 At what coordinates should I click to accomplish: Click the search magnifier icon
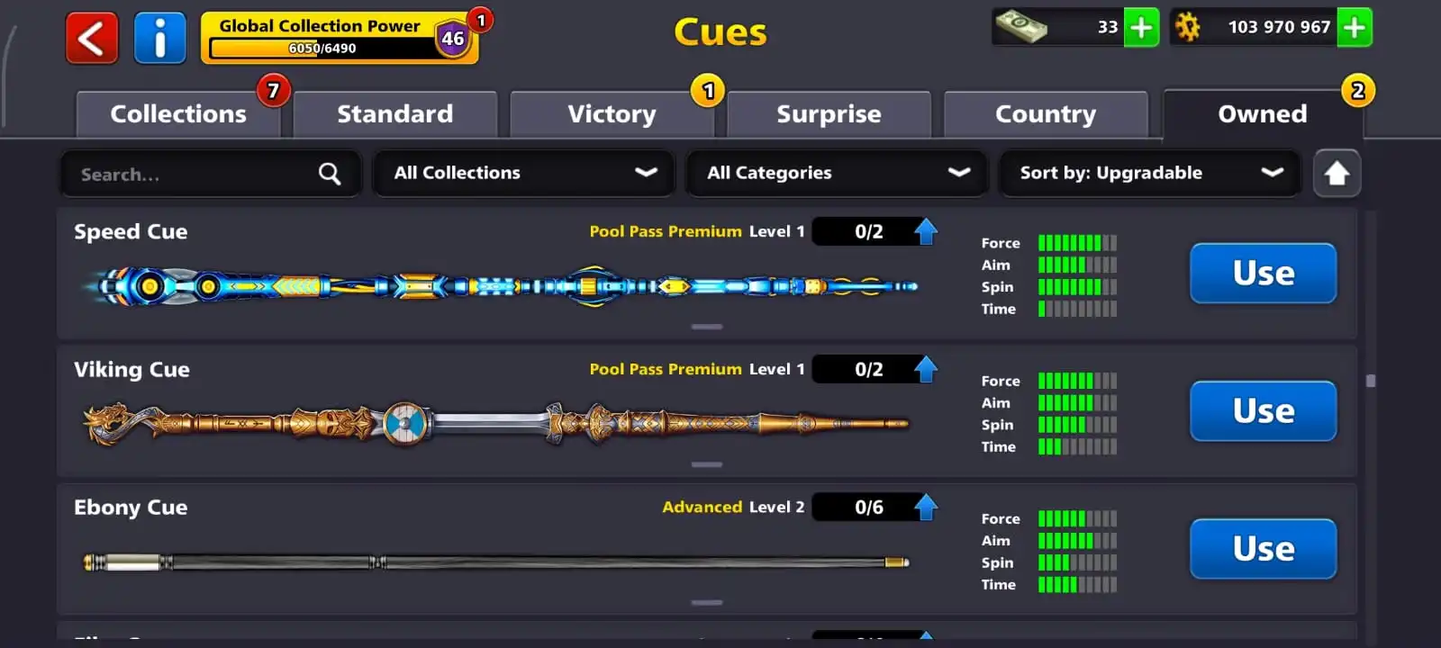[x=330, y=174]
